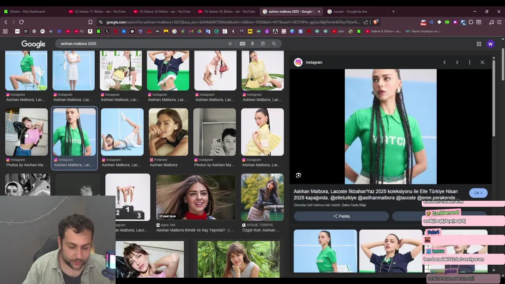
Task: Open the music note media control icon
Action: coord(491,22)
